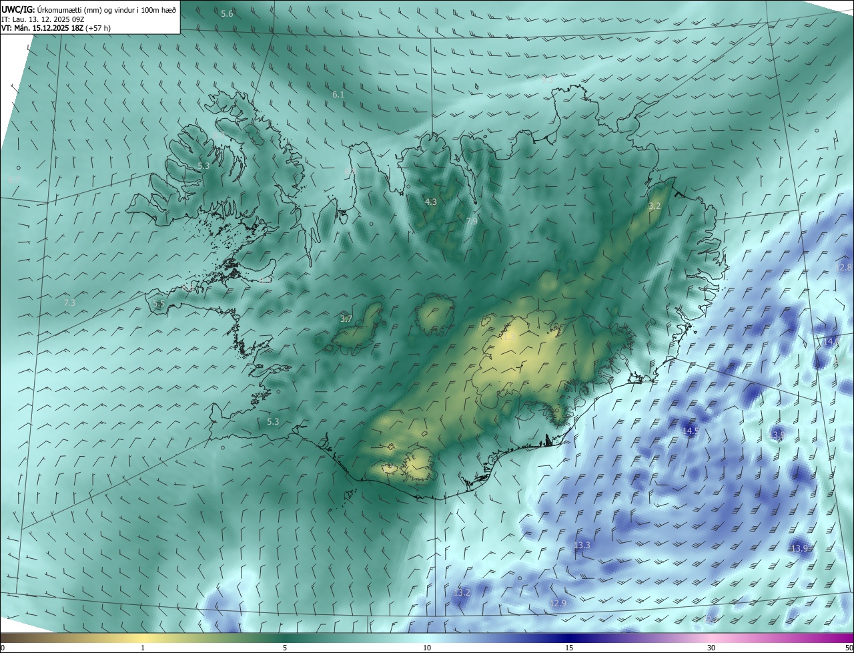Select the '50' tick on the color scale
The width and height of the screenshot is (854, 653).
click(849, 648)
